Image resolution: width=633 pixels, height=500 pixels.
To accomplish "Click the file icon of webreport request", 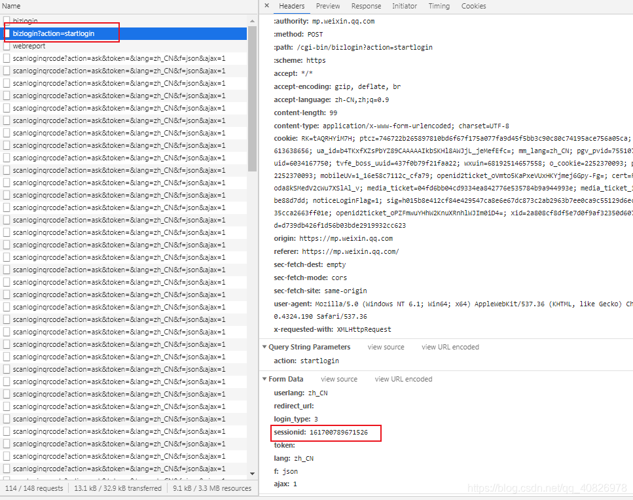I will [7, 46].
